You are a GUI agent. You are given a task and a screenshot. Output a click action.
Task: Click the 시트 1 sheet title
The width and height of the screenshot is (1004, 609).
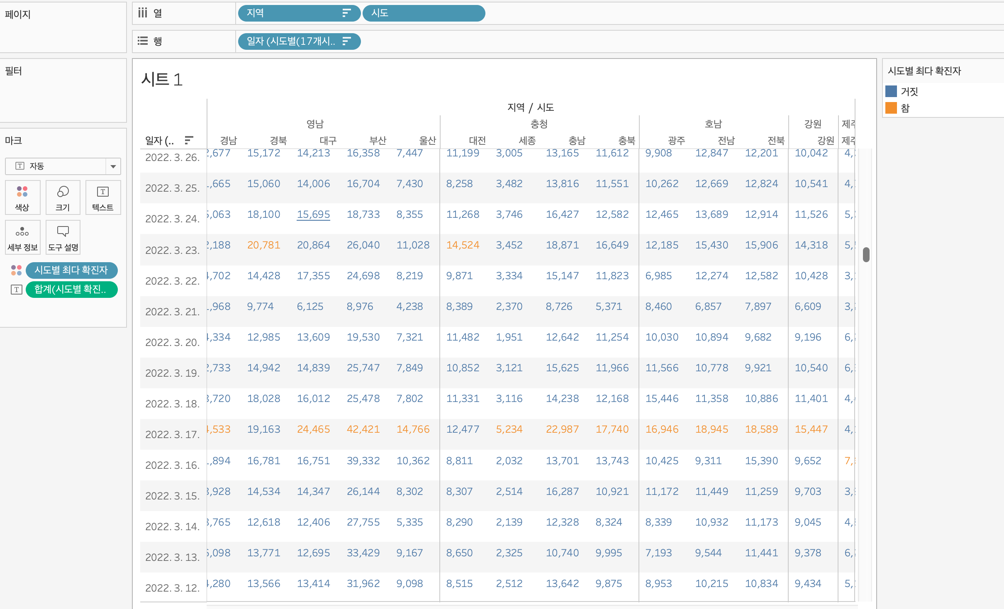click(162, 79)
